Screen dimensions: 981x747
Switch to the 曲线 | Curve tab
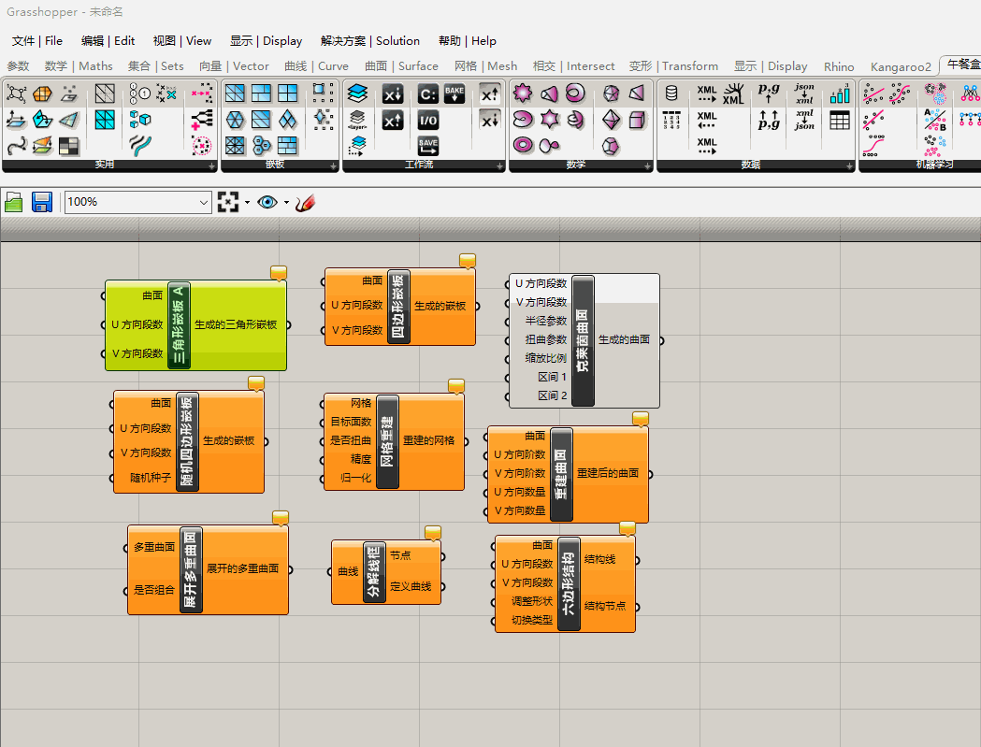[x=316, y=66]
